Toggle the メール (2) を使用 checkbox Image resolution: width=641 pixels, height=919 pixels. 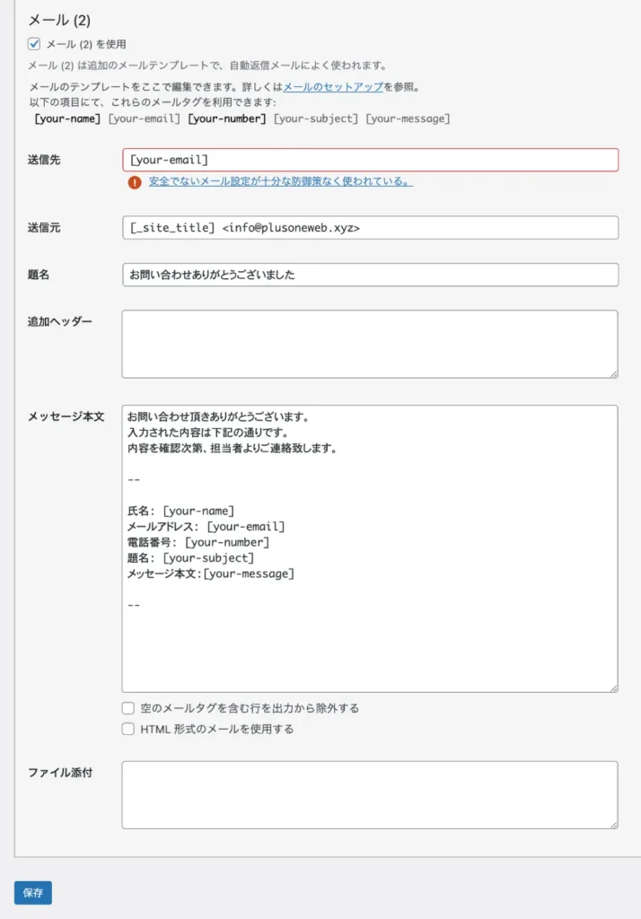35,43
